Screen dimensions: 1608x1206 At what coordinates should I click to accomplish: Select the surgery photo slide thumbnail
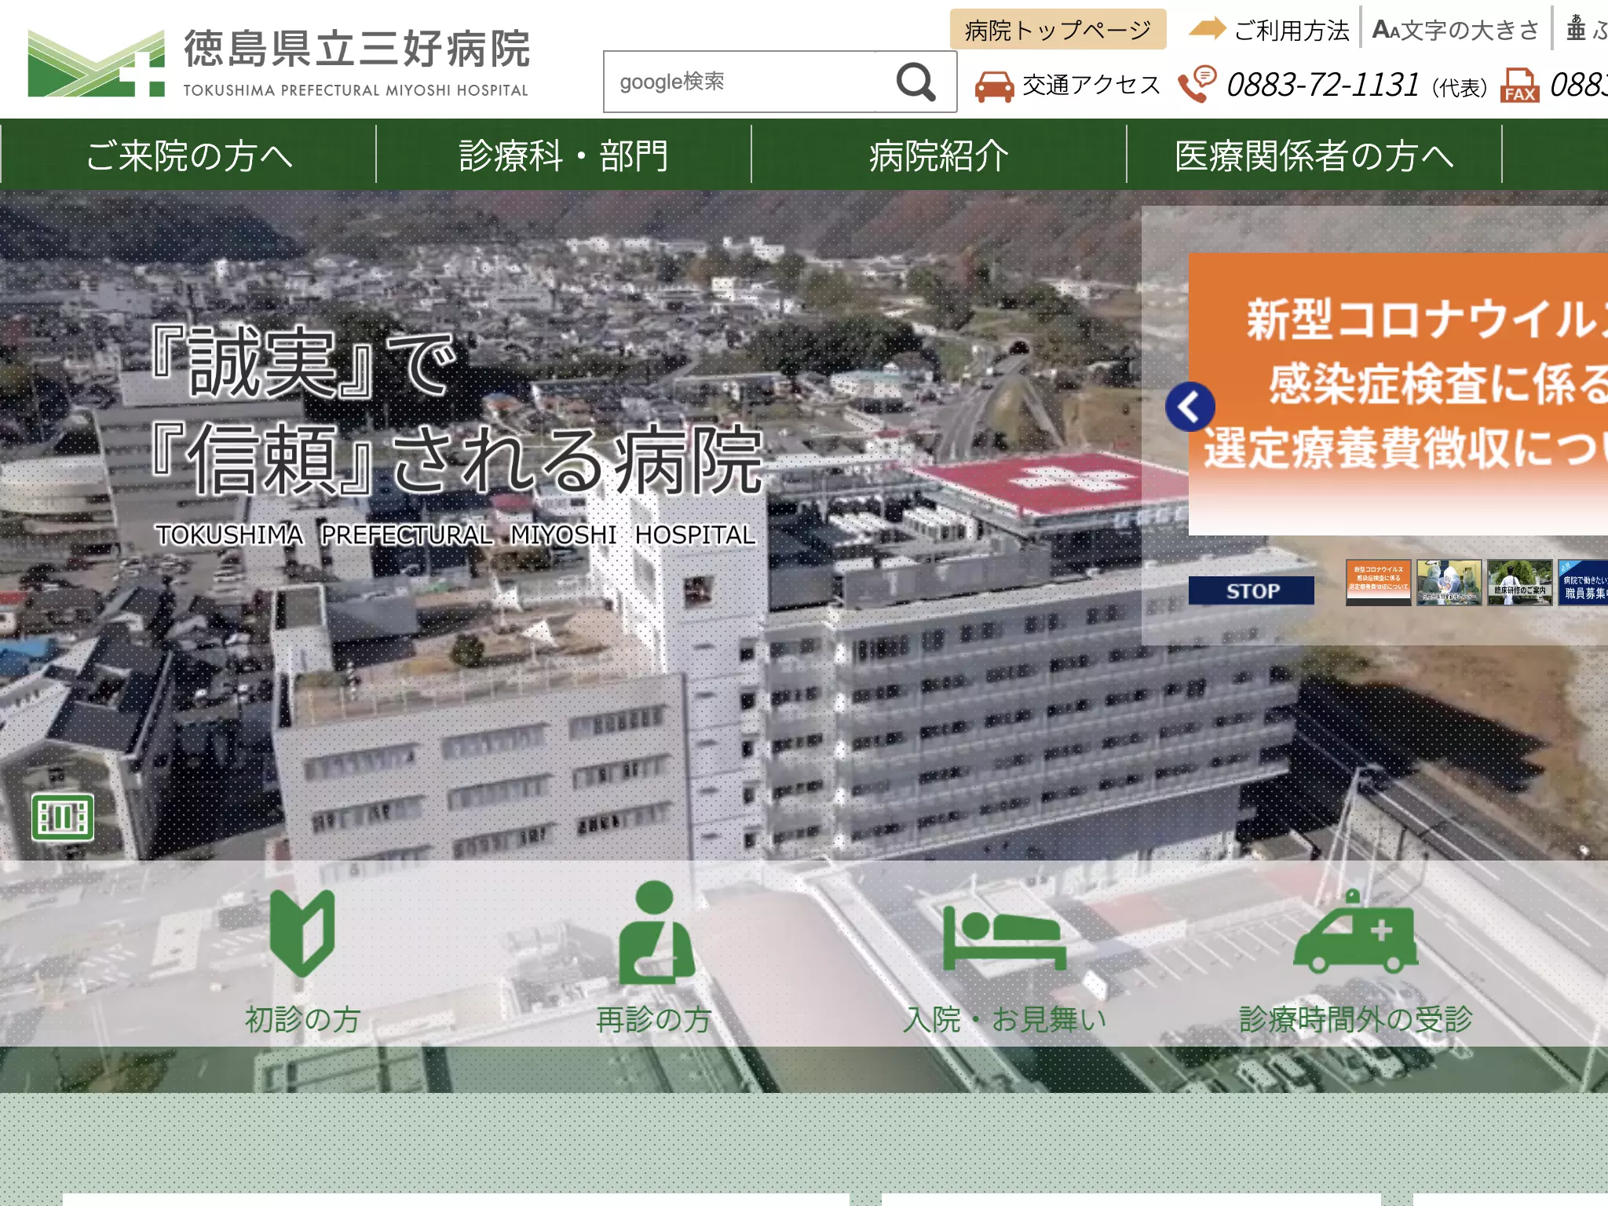(x=1449, y=582)
